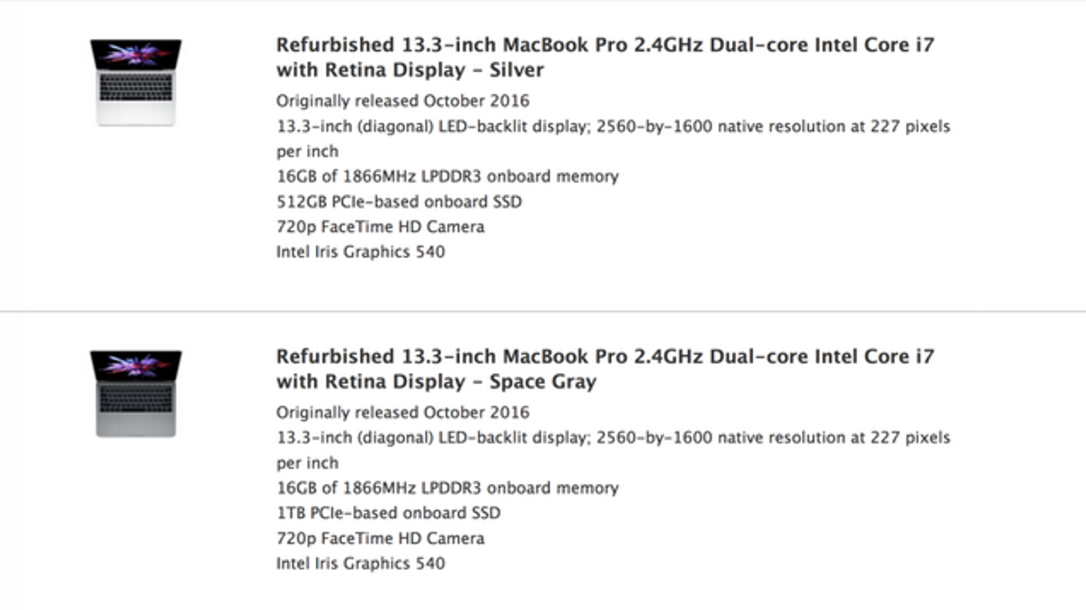Screen dimensions: 1086x610
Task: Select the 1TB PCIe-based onboard SSD line
Action: (x=388, y=513)
